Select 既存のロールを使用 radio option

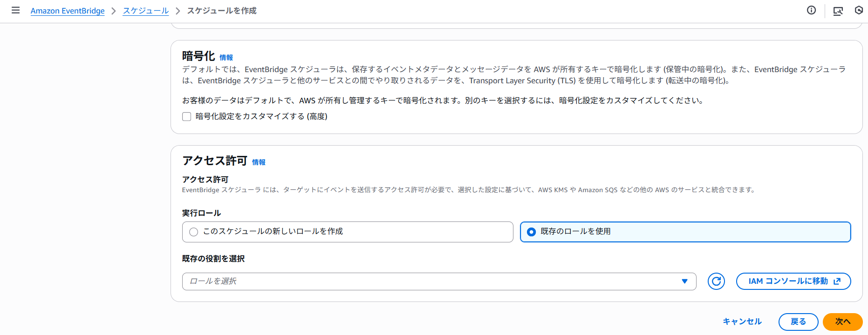tap(531, 232)
